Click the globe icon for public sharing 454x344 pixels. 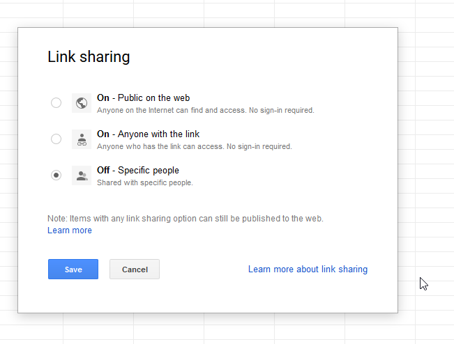[82, 103]
